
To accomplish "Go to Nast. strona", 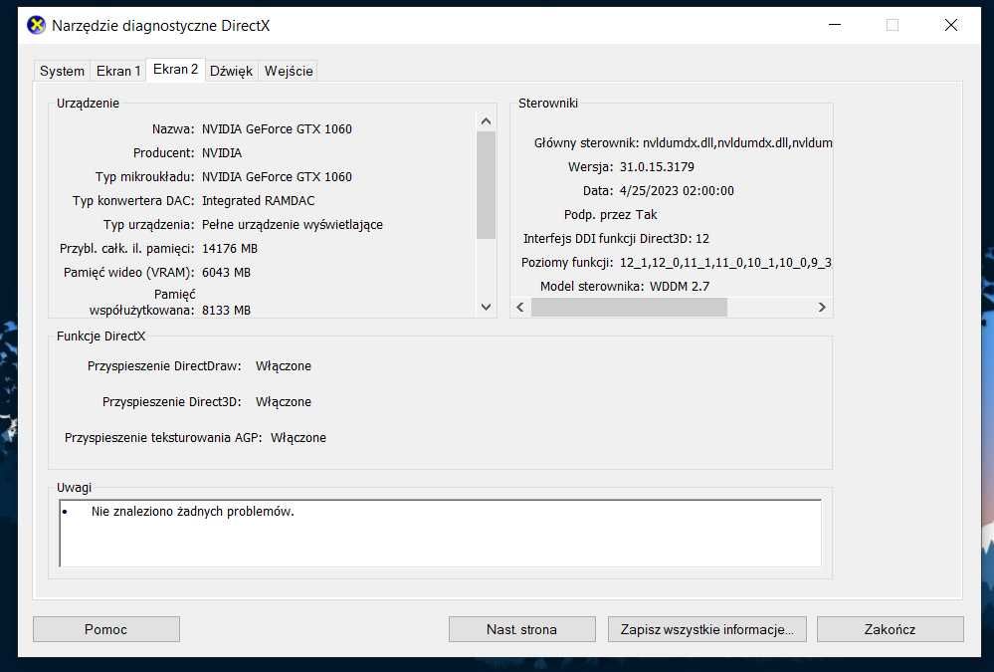I will pyautogui.click(x=521, y=629).
